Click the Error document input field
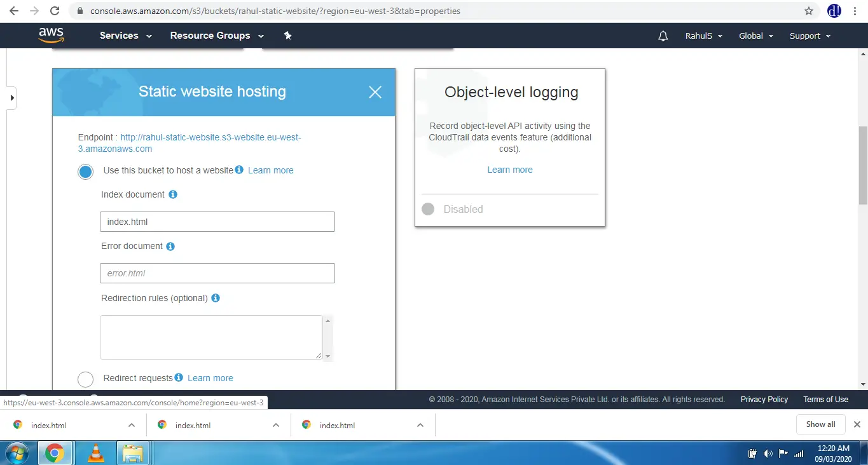The height and width of the screenshot is (465, 868). pos(217,273)
